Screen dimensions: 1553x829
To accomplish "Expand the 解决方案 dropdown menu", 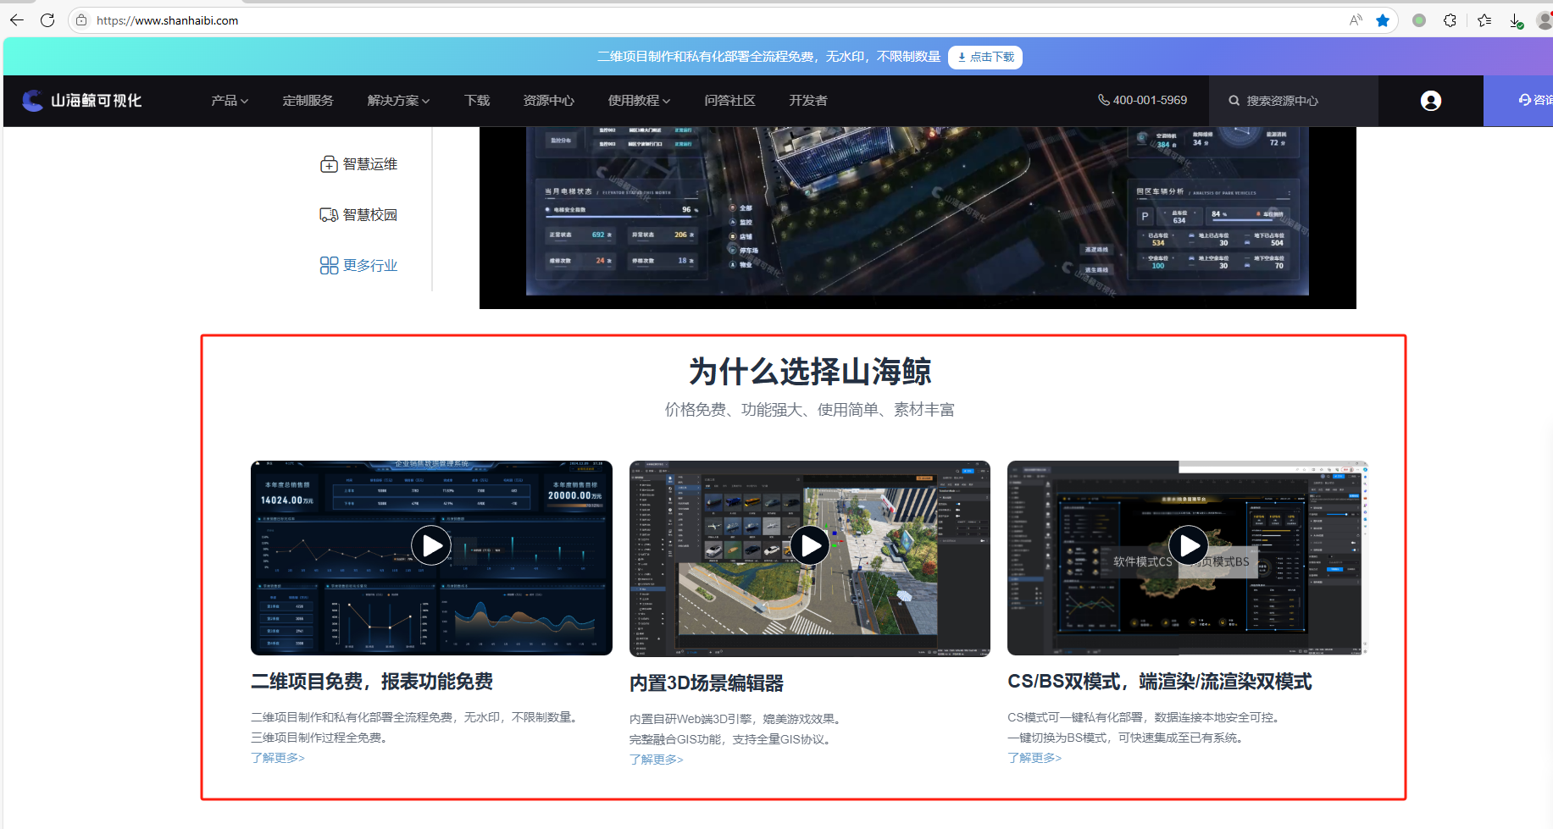I will coord(398,101).
